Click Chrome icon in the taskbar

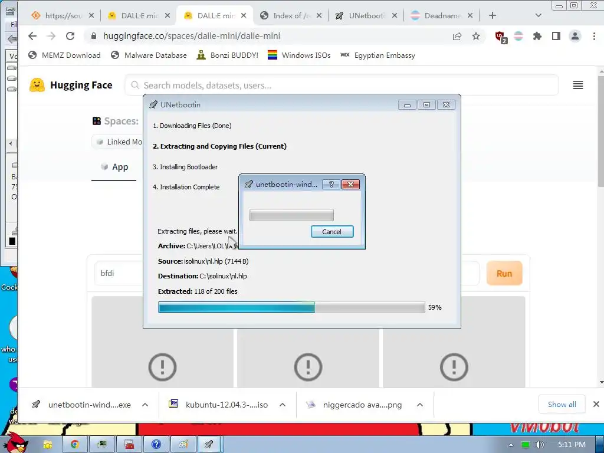point(75,445)
